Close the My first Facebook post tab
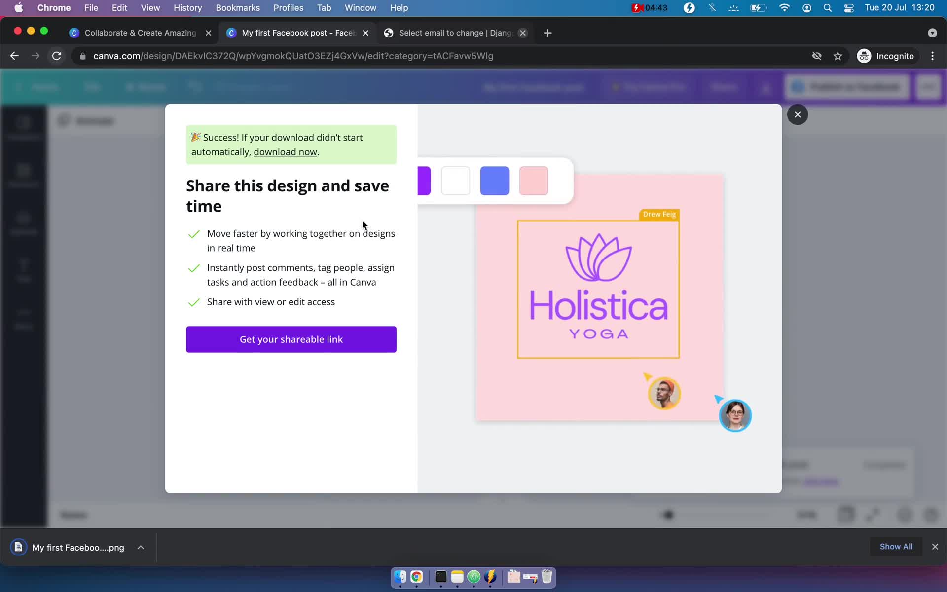 [x=365, y=33]
